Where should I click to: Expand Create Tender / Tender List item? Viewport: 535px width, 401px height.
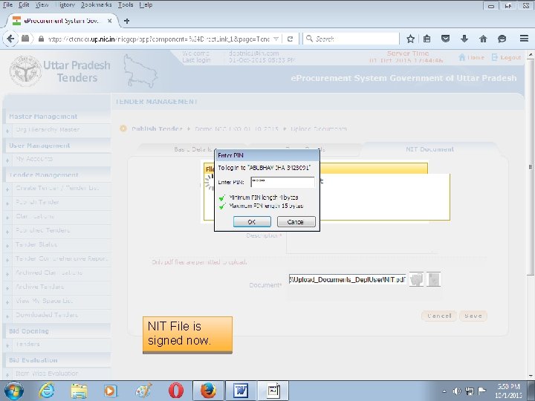[x=7, y=189]
